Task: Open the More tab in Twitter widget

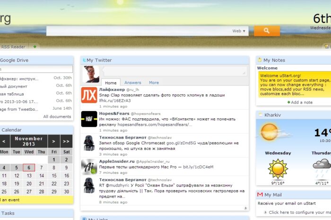Action: tap(154, 83)
